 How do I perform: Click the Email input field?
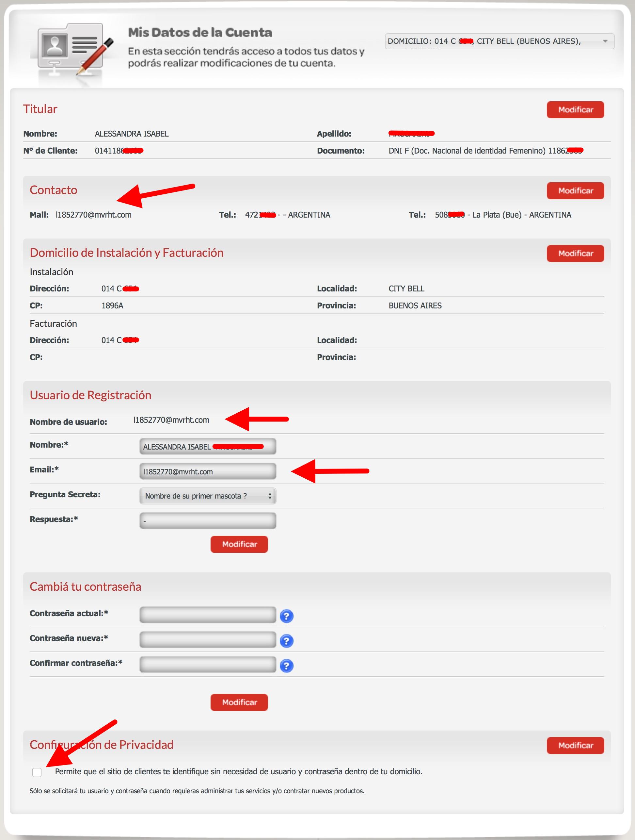pos(208,471)
